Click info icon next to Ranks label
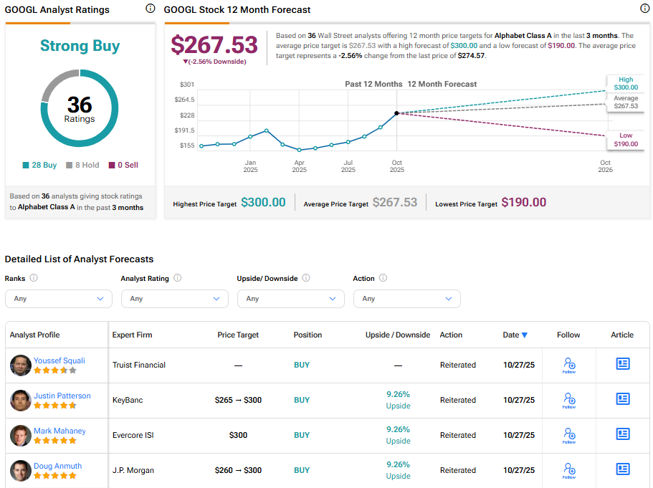This screenshot has height=488, width=653. pos(34,278)
